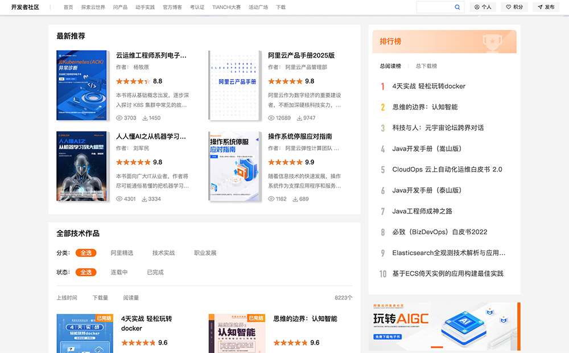Click 免费下载电子书 button on AIGC banner
The width and height of the screenshot is (569, 353).
[x=387, y=336]
